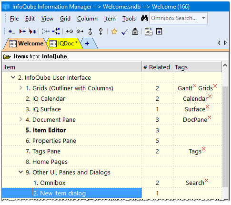This screenshot has width=231, height=205.
Task: Open the Edit menu
Action: [30, 19]
